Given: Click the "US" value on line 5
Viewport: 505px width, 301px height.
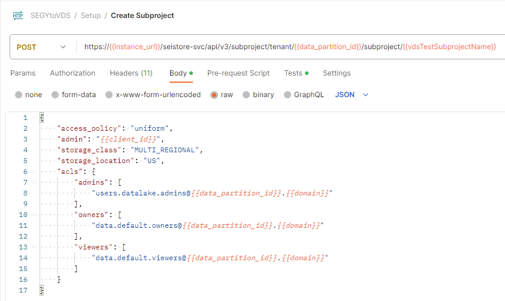Looking at the screenshot, I should (152, 161).
